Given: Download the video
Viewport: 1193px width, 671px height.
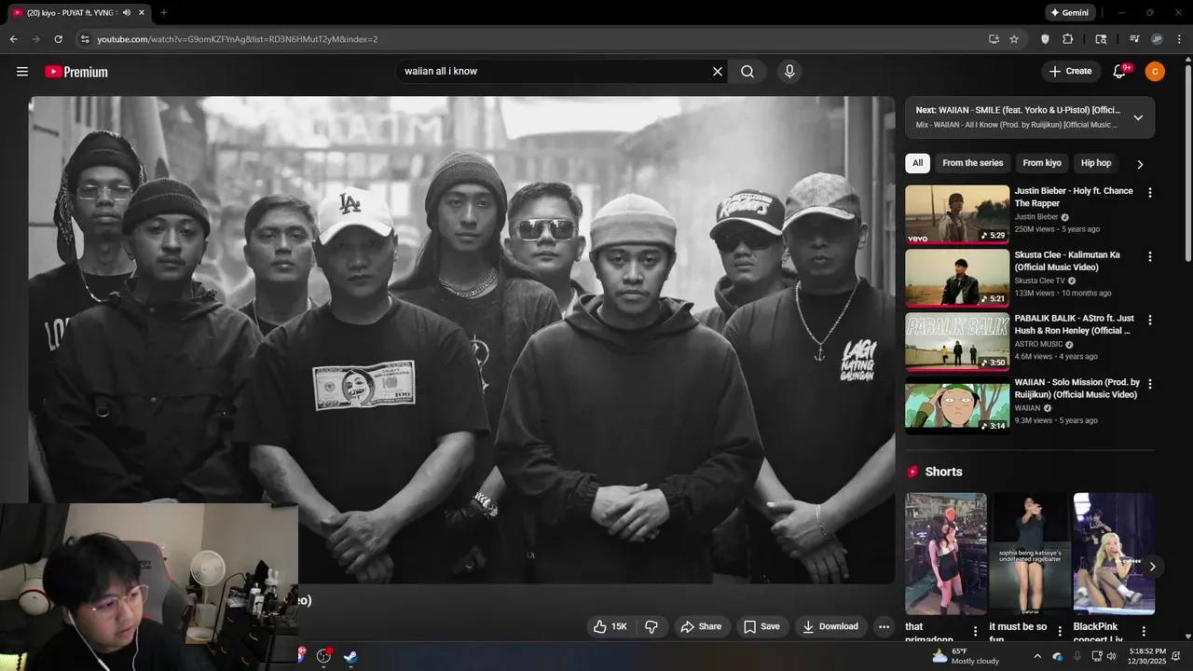Looking at the screenshot, I should pyautogui.click(x=830, y=627).
